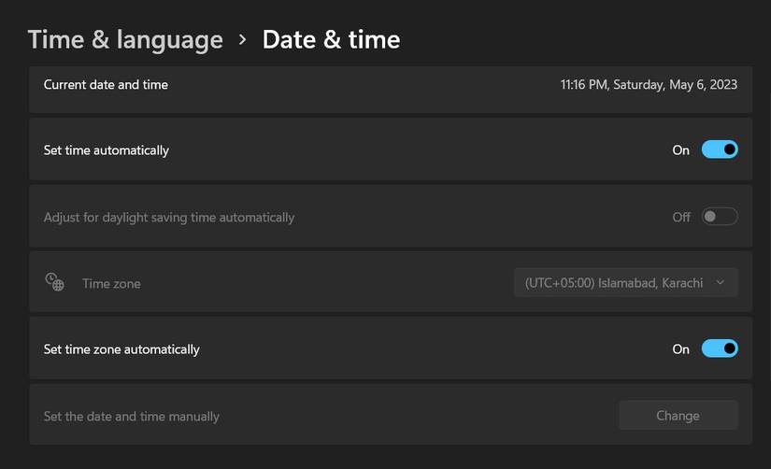Click the Adjust for daylight saving time text
The height and width of the screenshot is (469, 771).
(169, 218)
